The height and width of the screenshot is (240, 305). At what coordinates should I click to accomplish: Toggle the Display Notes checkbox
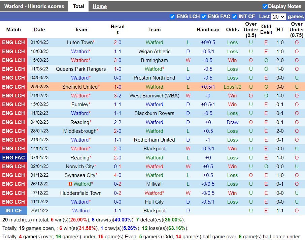tap(265, 6)
